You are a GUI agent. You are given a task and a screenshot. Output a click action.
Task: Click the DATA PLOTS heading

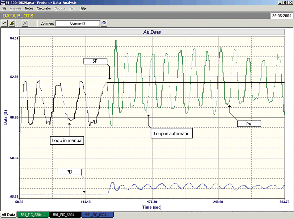click(18, 16)
